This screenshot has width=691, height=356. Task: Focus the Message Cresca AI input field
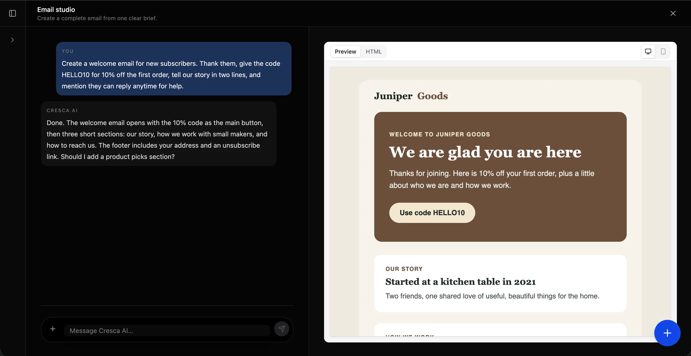coord(167,331)
